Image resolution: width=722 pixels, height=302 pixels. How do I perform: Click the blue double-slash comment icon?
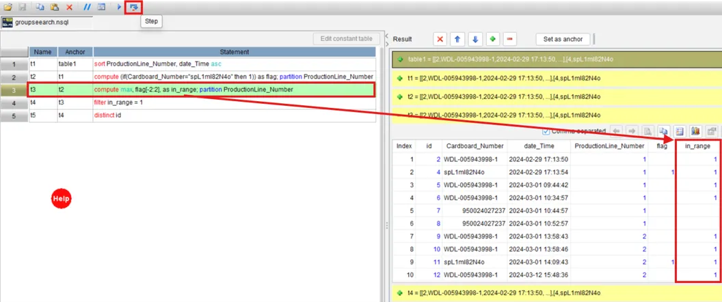[88, 7]
